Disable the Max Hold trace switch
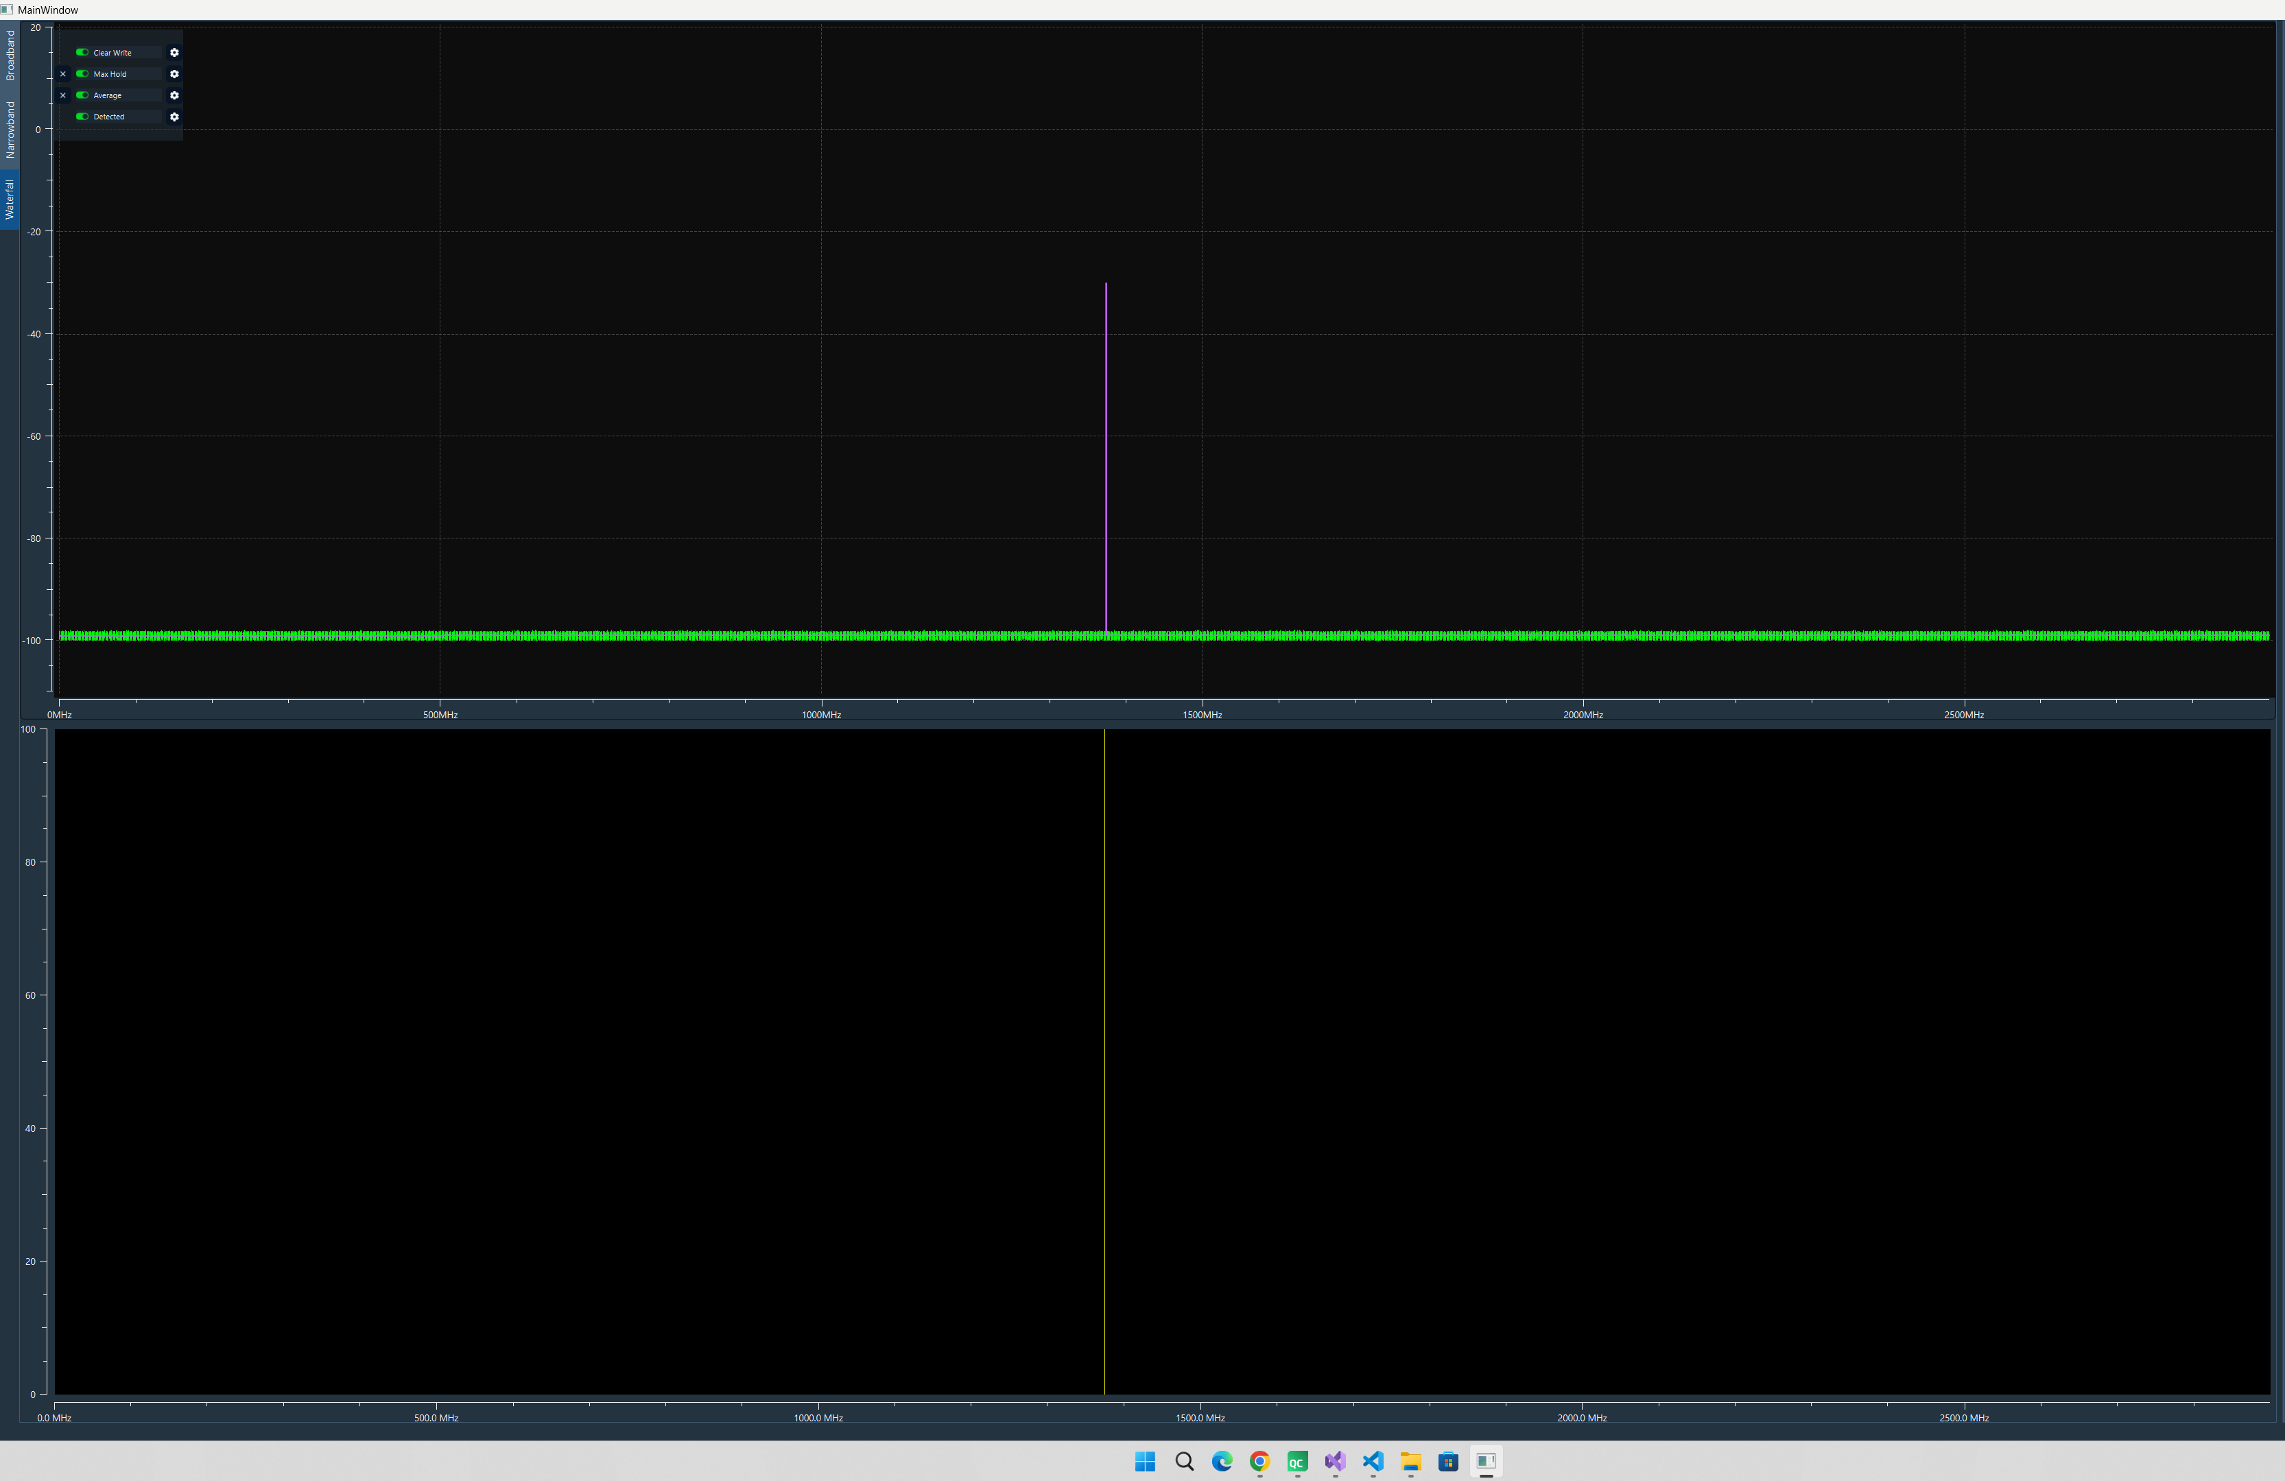The height and width of the screenshot is (1481, 2285). click(82, 74)
